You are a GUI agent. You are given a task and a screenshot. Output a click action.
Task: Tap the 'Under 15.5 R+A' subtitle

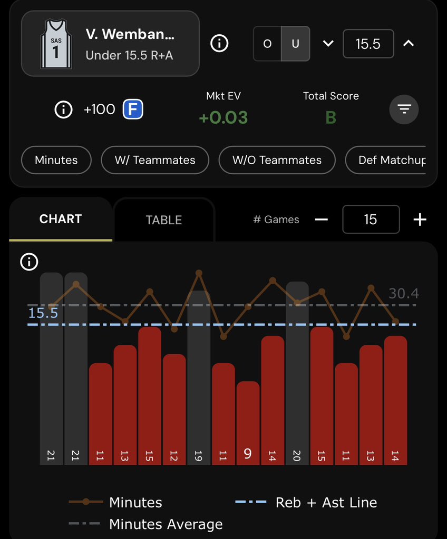click(130, 55)
